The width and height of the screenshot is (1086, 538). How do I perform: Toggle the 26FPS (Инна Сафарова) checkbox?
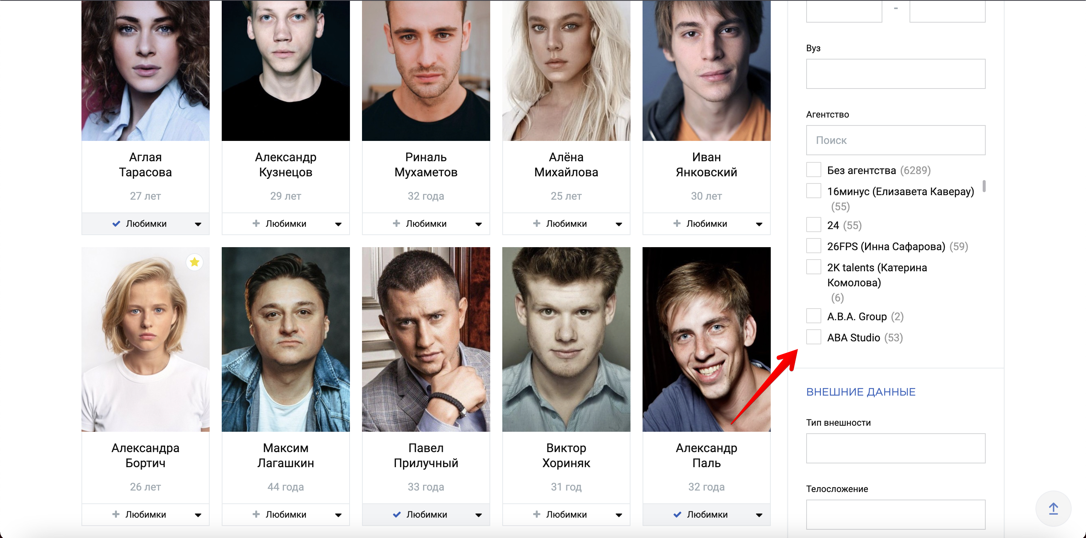814,246
